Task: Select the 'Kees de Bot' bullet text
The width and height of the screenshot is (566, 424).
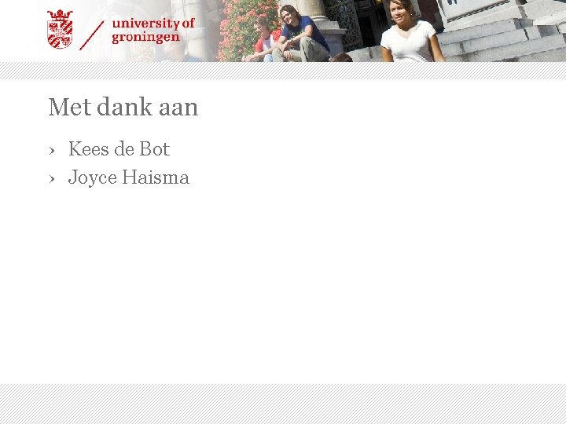Action: [119, 148]
